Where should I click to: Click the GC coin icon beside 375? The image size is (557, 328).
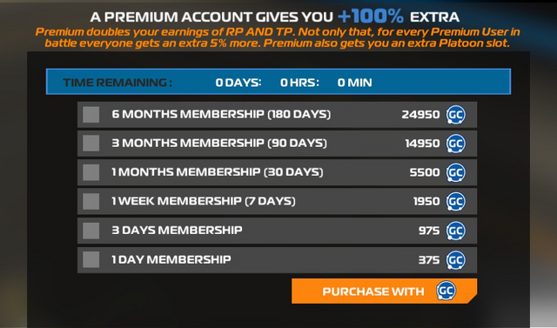coord(456,260)
